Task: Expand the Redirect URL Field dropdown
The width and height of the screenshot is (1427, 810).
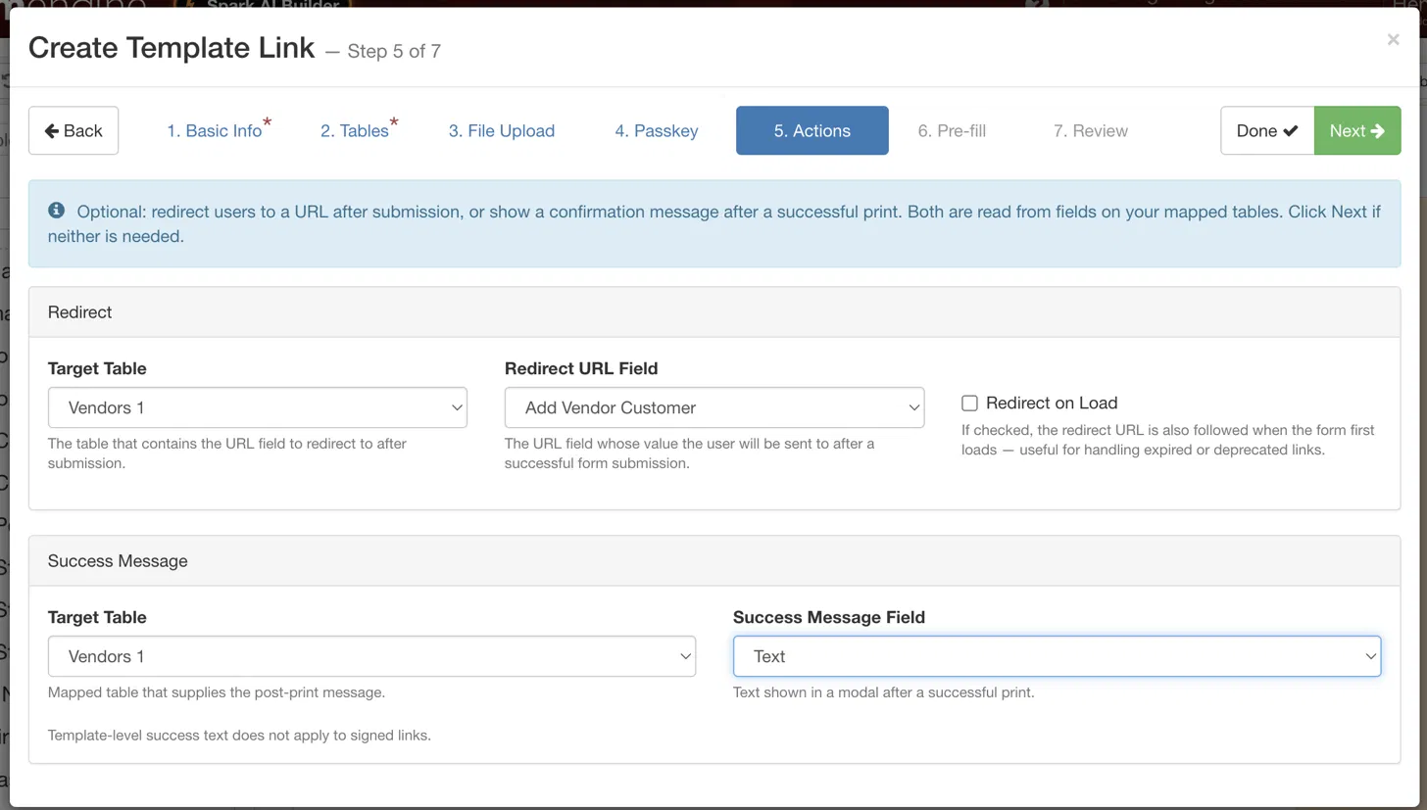Action: click(x=714, y=407)
